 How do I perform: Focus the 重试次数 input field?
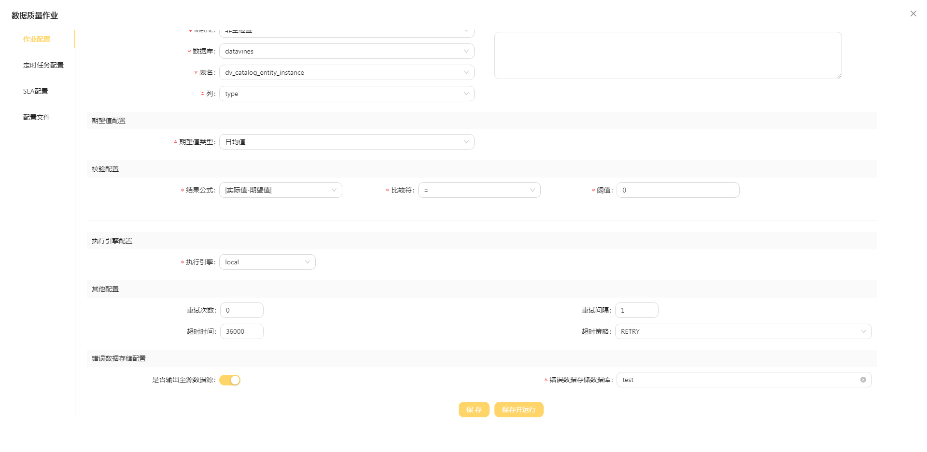[x=242, y=310]
